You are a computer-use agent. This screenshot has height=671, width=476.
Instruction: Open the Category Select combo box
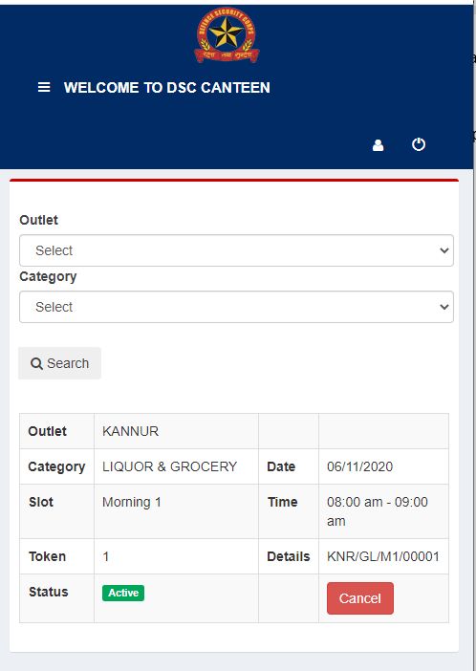pyautogui.click(x=236, y=307)
